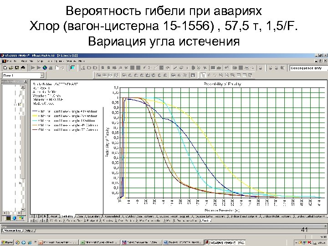Viewport: 328px width, 246px height.
Task: Click the cyan legend line swatch
Action: point(35,121)
